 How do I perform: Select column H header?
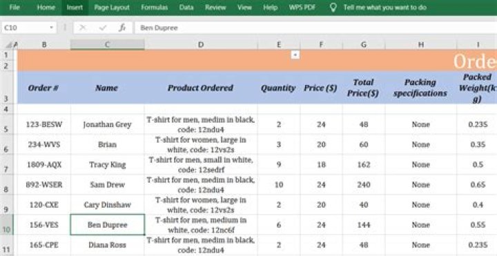(x=420, y=45)
